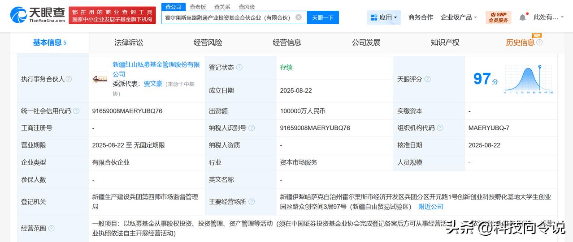
Task: Click help icon next to 主要经营场所
Action: [x=252, y=202]
